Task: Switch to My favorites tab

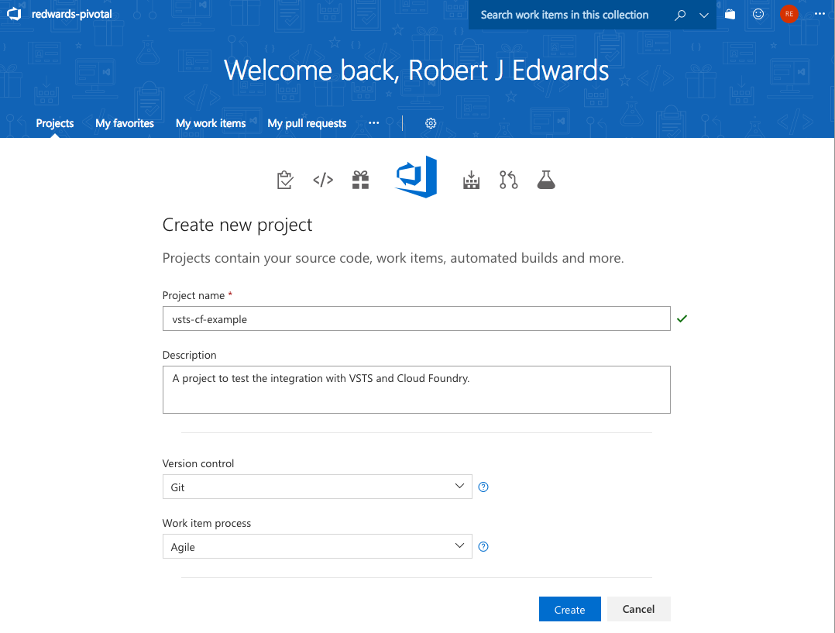Action: coord(125,123)
